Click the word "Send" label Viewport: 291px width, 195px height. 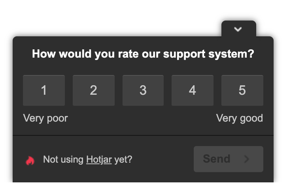click(x=217, y=159)
